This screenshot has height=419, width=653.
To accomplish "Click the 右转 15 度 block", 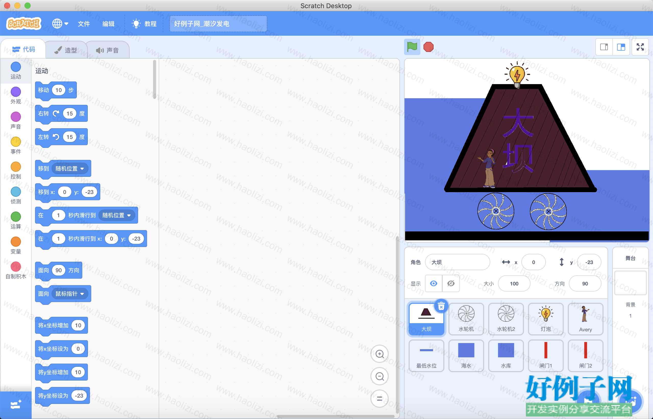I will click(61, 113).
